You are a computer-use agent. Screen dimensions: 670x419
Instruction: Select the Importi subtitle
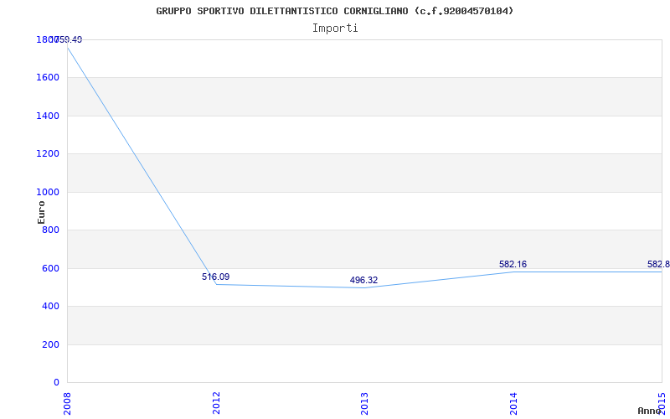click(335, 28)
